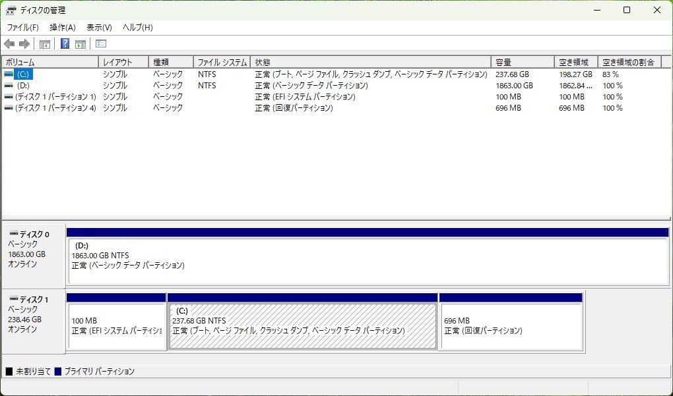Image resolution: width=673 pixels, height=396 pixels.
Task: Select the ディスク 1 drive icon
Action: click(15, 297)
